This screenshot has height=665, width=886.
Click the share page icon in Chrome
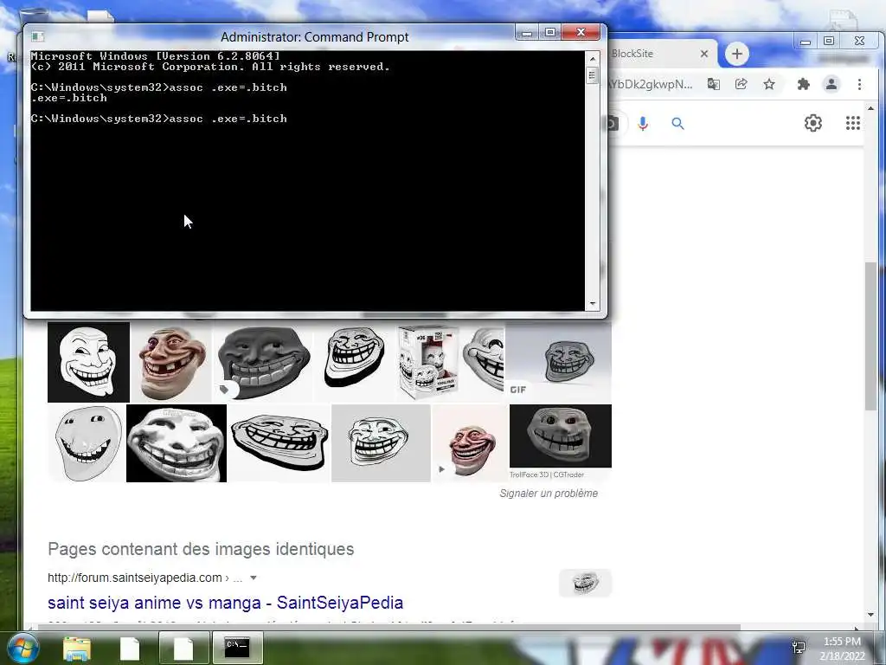741,84
